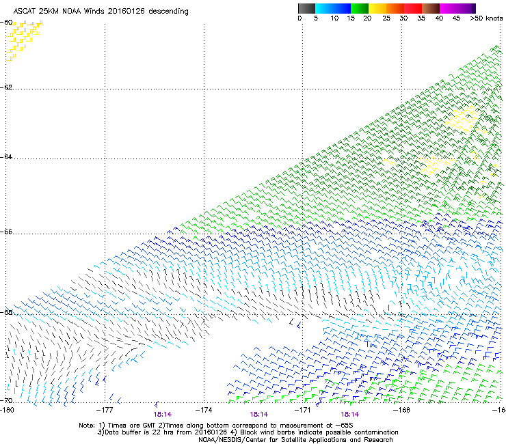Click the orange 25-30 knots color segment

pyautogui.click(x=395, y=8)
